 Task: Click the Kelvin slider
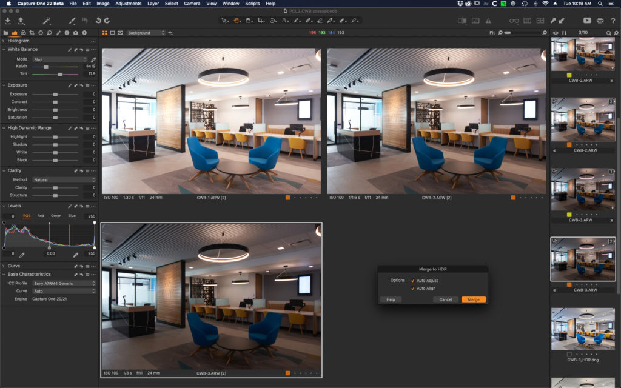click(x=55, y=67)
